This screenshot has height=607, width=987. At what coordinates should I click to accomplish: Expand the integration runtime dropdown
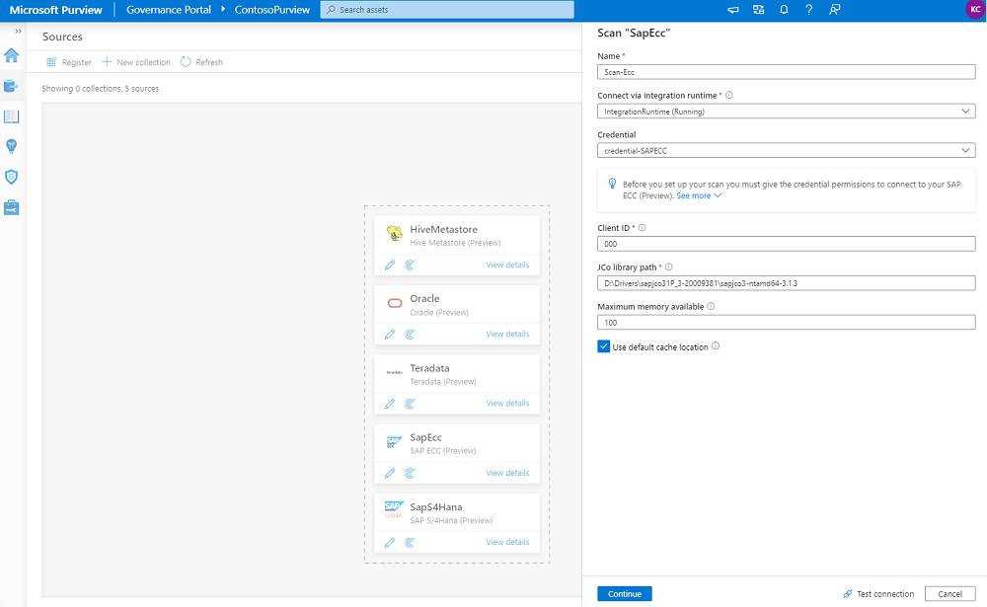coord(787,112)
